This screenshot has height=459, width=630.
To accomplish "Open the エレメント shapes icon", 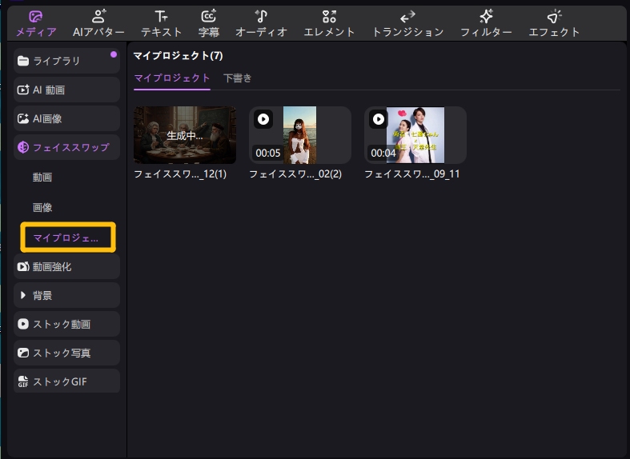I will [x=329, y=17].
